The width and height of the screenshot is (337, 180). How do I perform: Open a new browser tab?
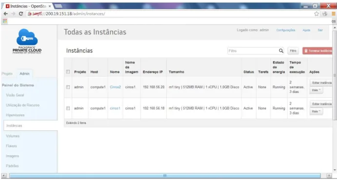pyautogui.click(x=59, y=6)
